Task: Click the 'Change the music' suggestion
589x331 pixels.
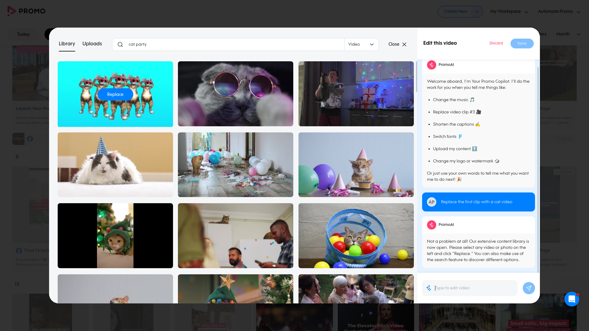Action: (x=453, y=100)
